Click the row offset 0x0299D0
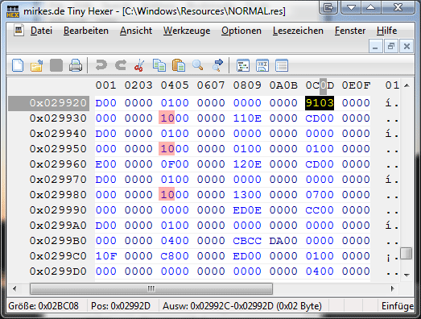This screenshot has width=421, height=319. tap(58, 271)
